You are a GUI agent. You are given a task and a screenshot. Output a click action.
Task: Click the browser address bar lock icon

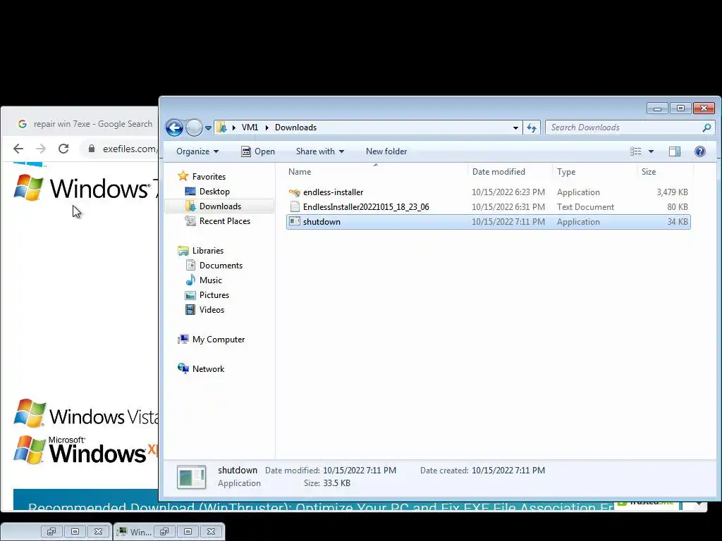click(x=91, y=149)
